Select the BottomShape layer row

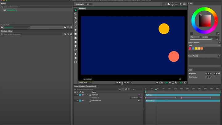tap(108, 101)
